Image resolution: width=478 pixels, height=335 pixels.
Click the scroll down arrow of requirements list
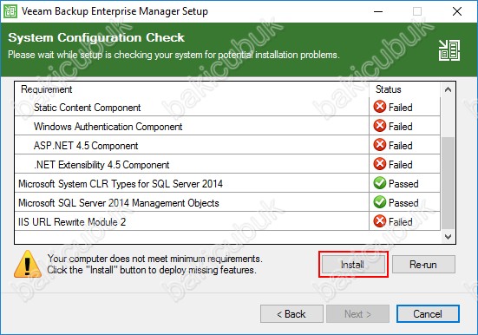click(x=448, y=236)
